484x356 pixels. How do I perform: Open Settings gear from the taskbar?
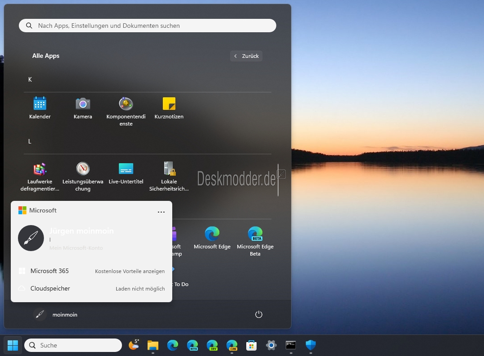(271, 345)
